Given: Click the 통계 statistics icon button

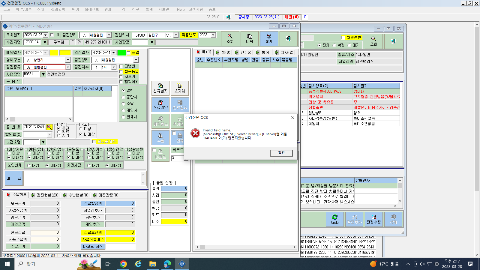Looking at the screenshot, I should [x=269, y=39].
